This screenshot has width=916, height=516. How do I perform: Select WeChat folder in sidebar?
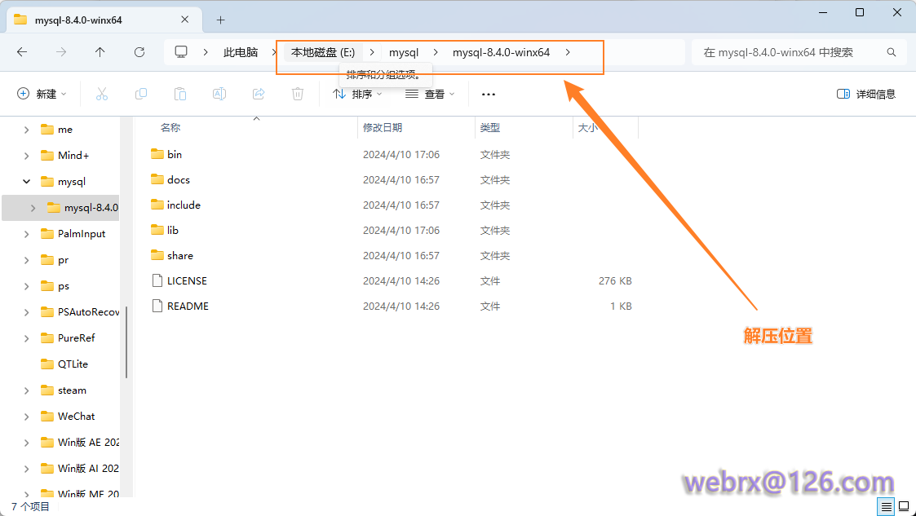pos(76,417)
